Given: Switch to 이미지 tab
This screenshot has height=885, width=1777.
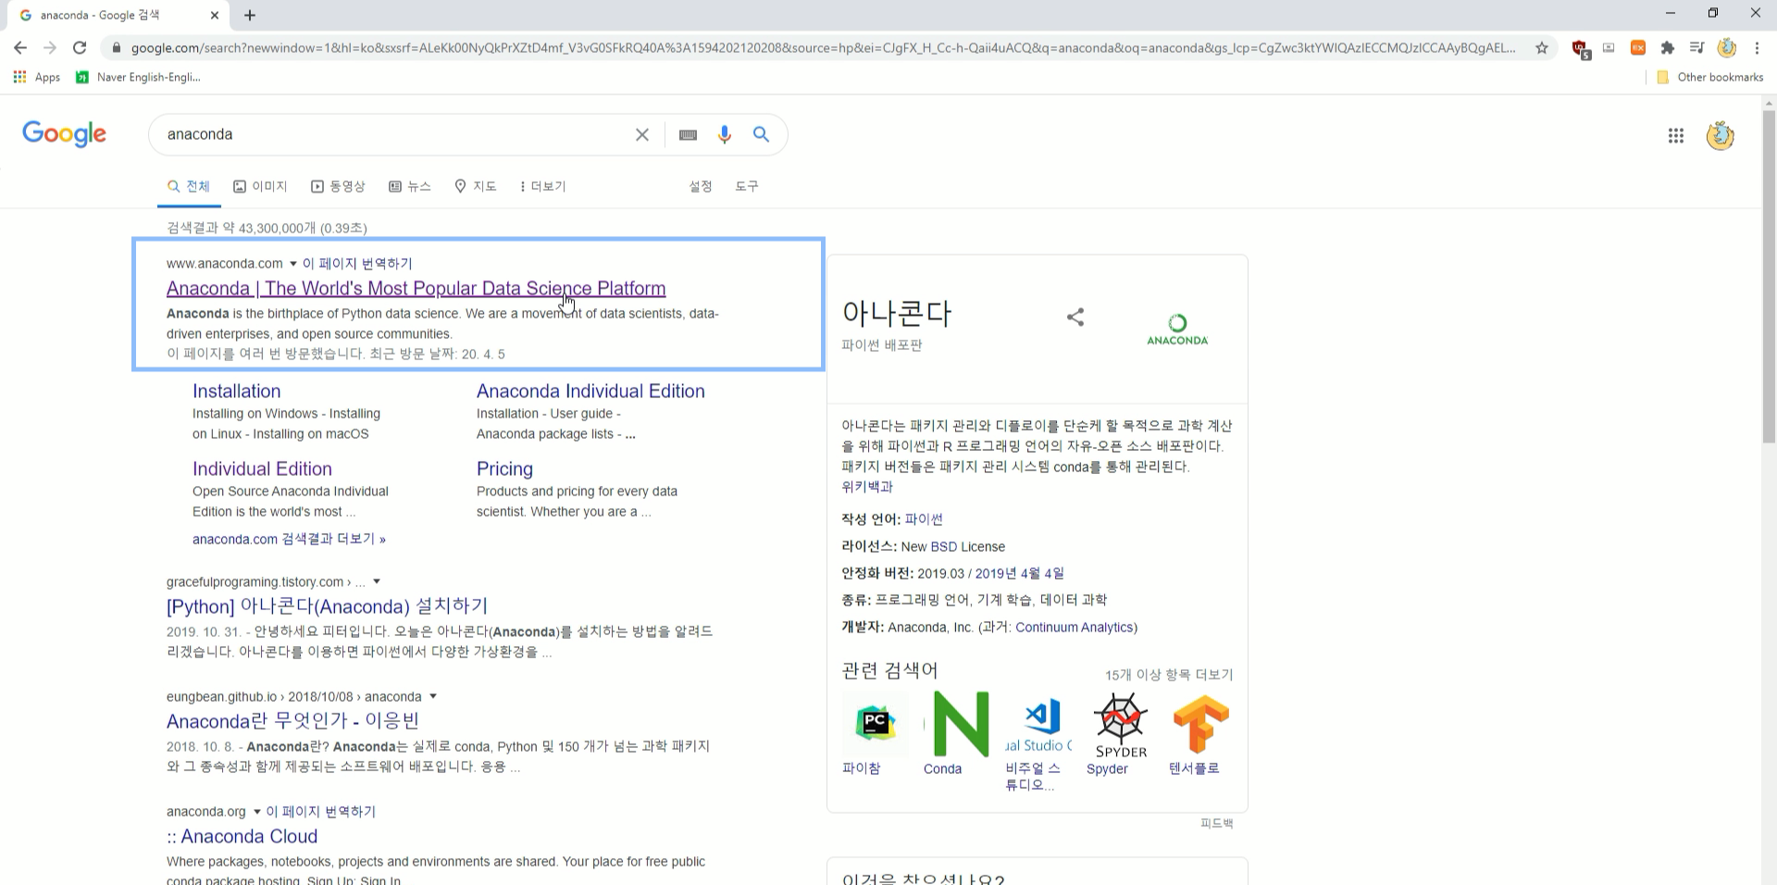Looking at the screenshot, I should click(260, 186).
